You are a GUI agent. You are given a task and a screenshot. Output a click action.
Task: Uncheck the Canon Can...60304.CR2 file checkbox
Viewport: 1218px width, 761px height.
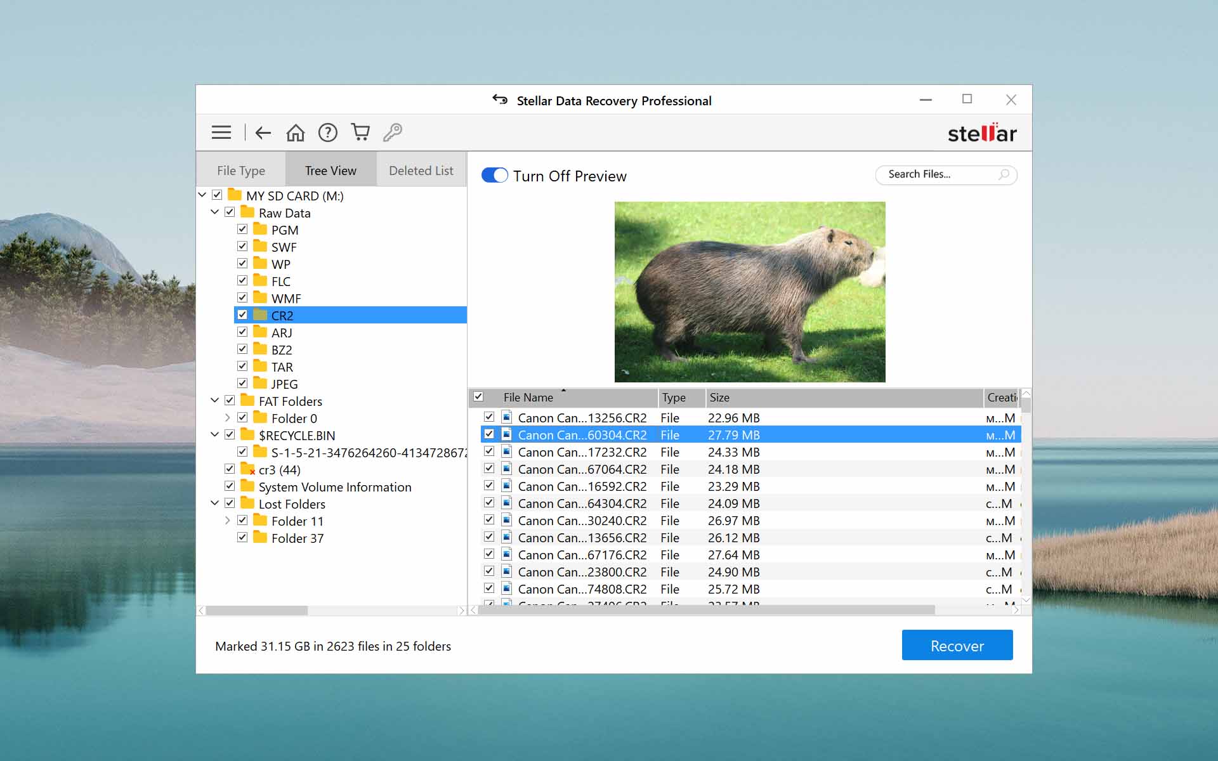point(489,434)
